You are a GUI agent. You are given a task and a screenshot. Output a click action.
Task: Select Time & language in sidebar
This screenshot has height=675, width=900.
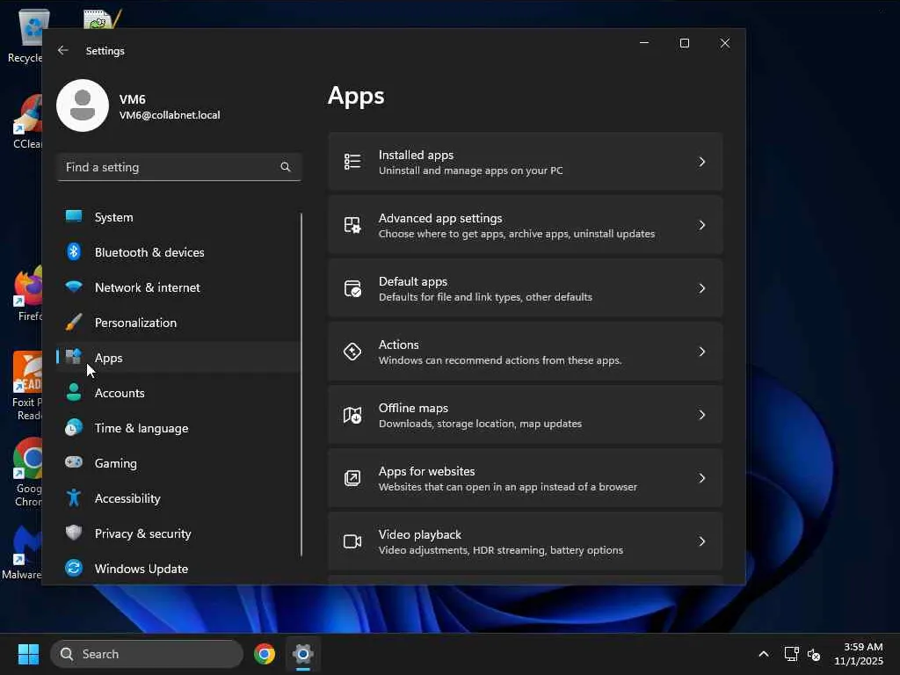tap(142, 428)
